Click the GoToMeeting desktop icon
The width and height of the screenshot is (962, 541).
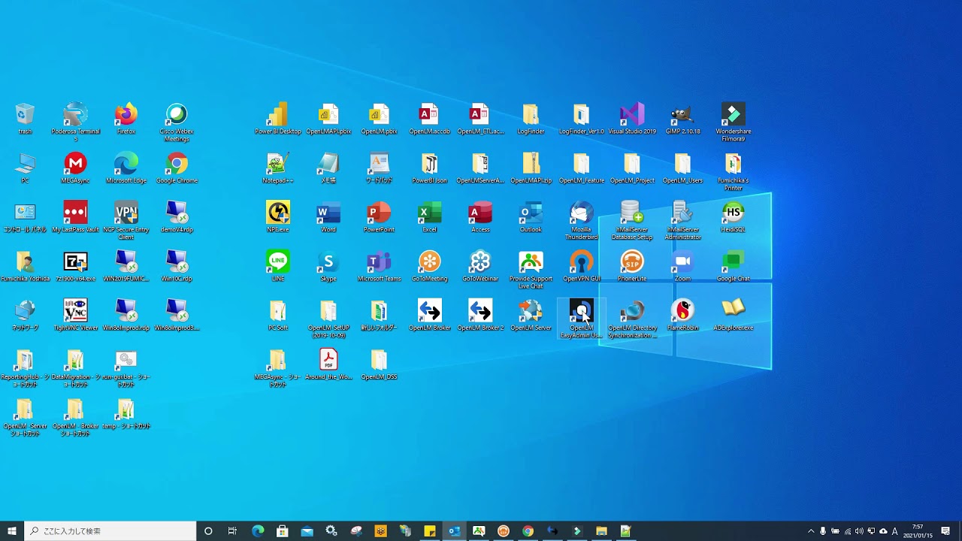coord(429,266)
